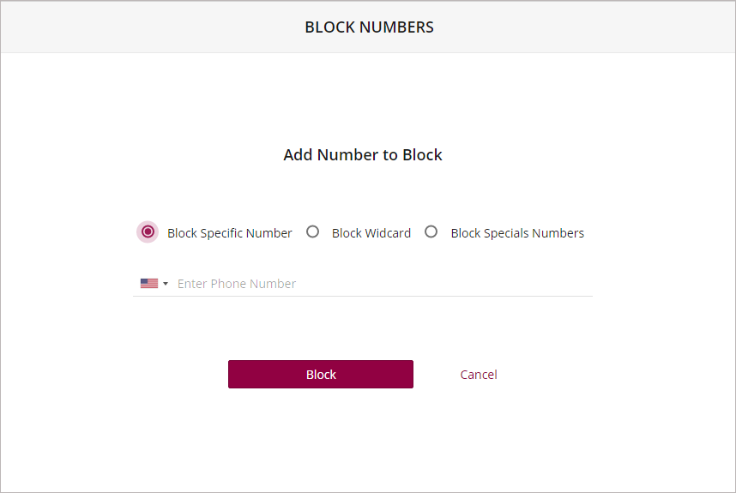
Task: Click the maroon Block button
Action: point(321,375)
